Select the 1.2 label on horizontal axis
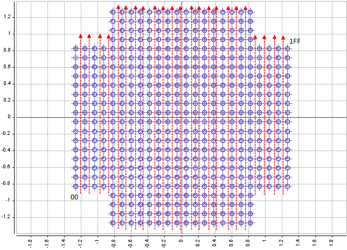Image resolution: width=347 pixels, height=250 pixels. [281, 242]
